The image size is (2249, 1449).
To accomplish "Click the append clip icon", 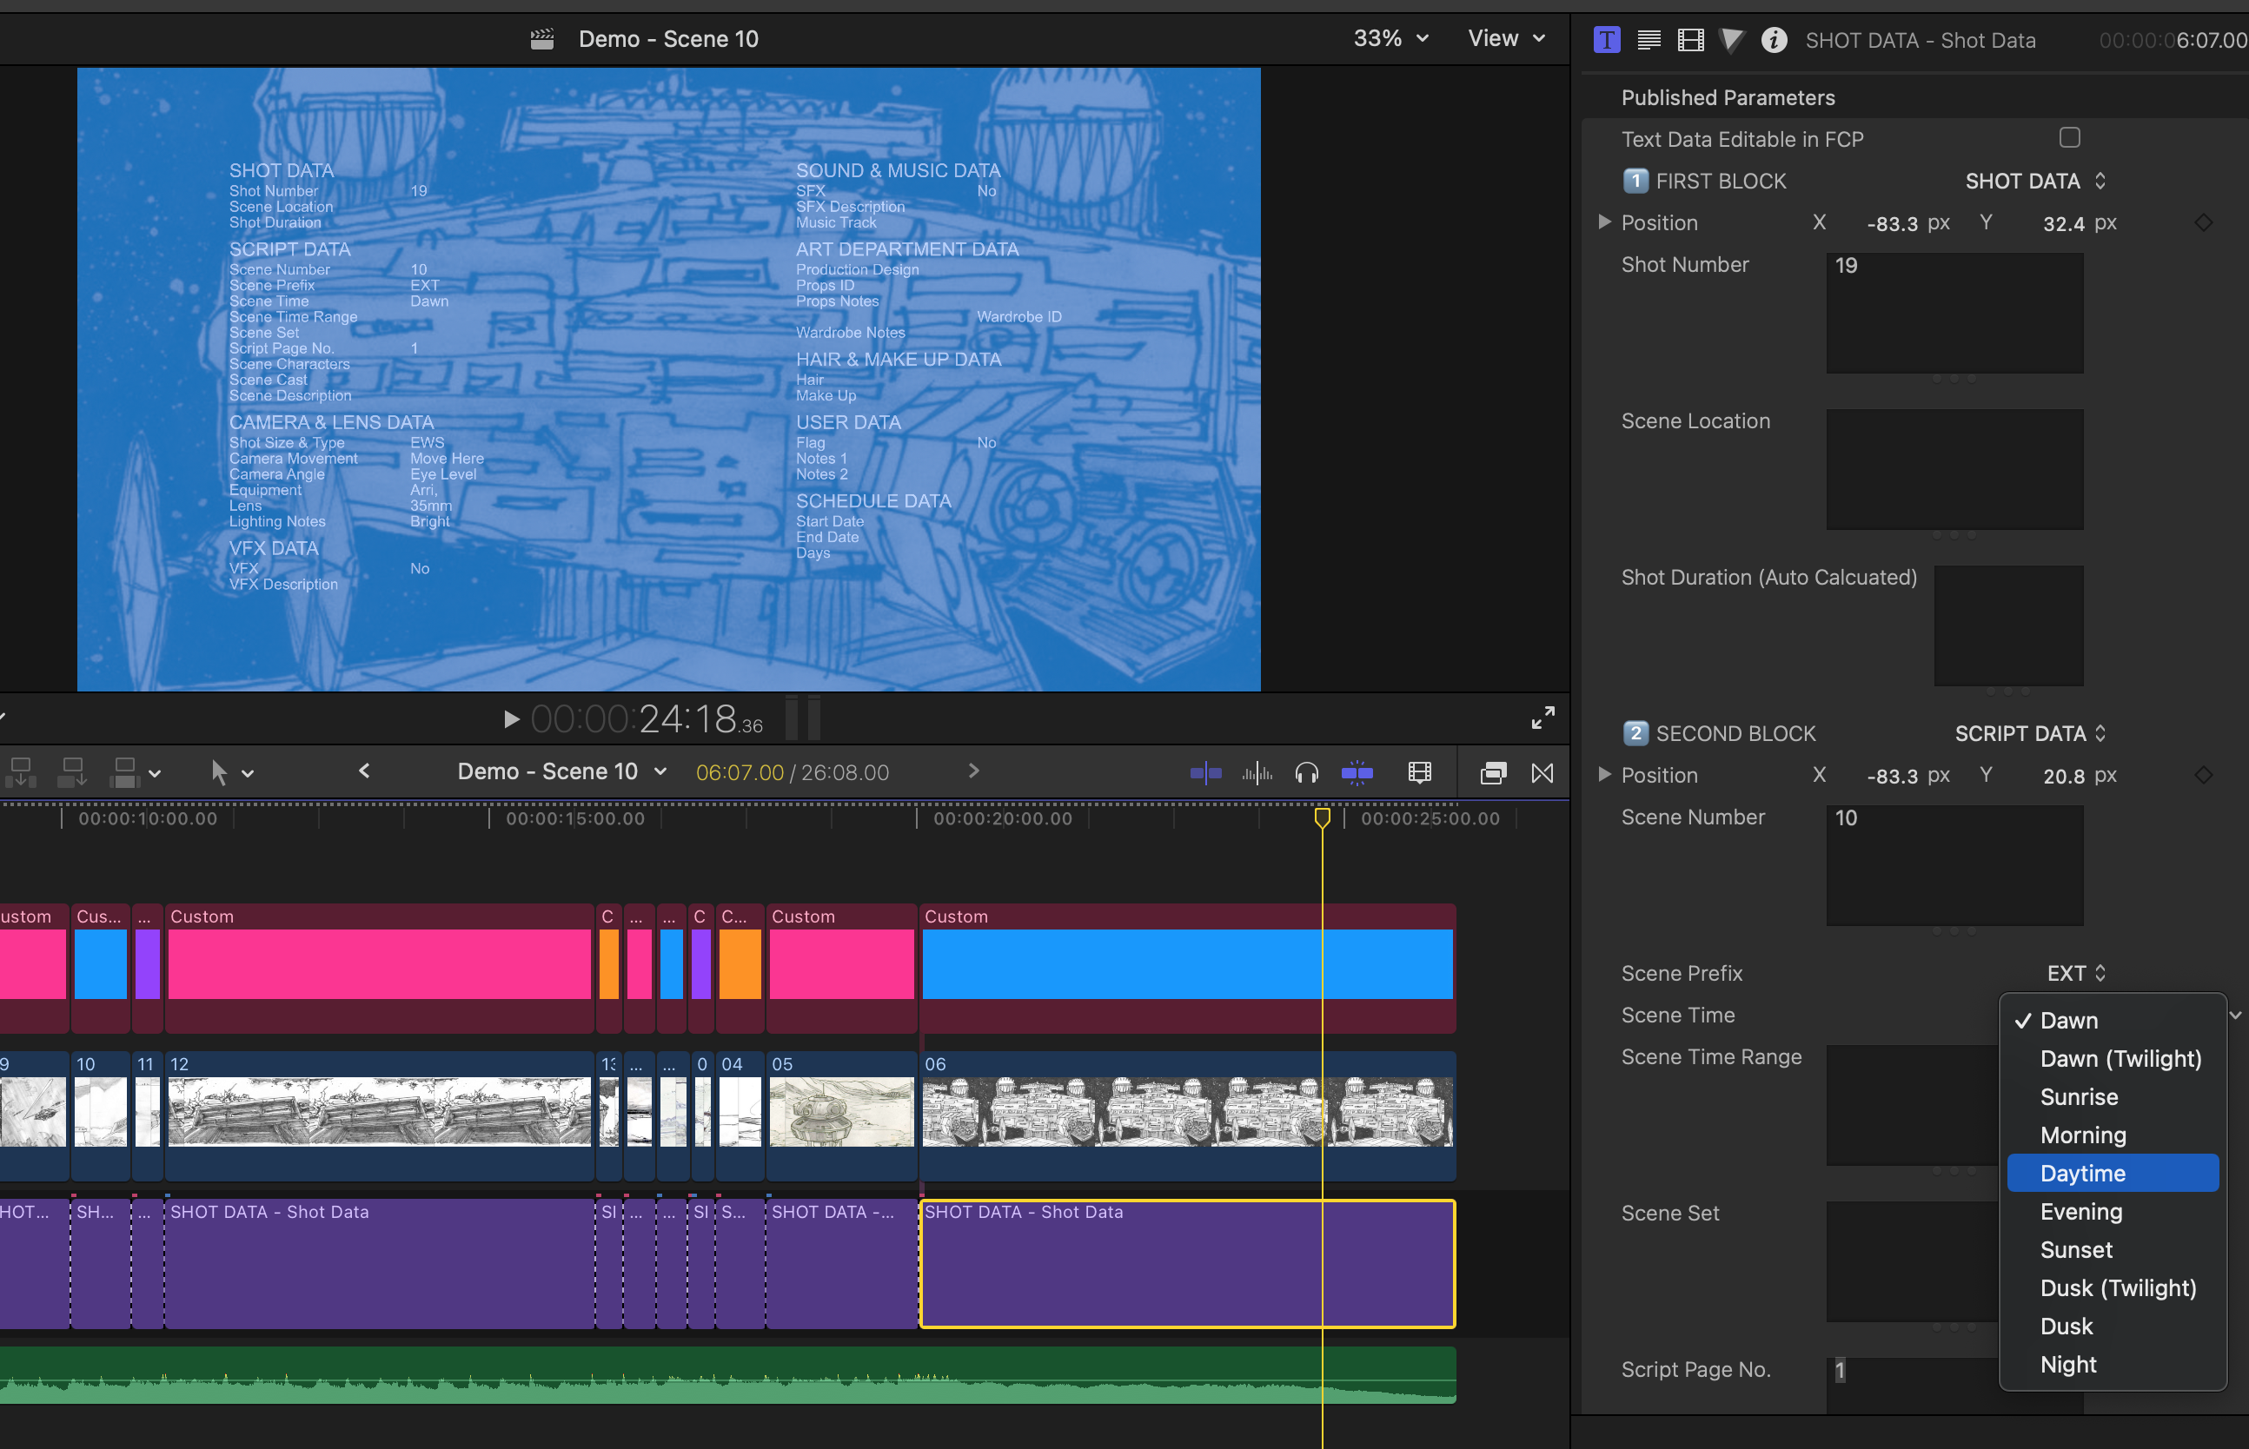I will [x=124, y=772].
